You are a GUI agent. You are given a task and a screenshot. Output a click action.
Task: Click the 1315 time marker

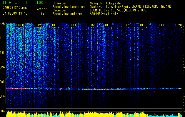tap(90, 25)
